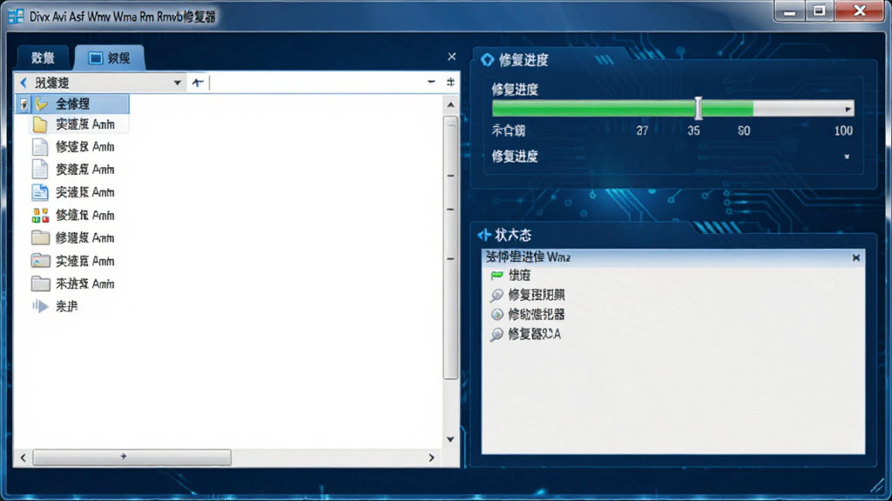Click the address input field next to the path dropdown
892x501 pixels.
pos(315,83)
